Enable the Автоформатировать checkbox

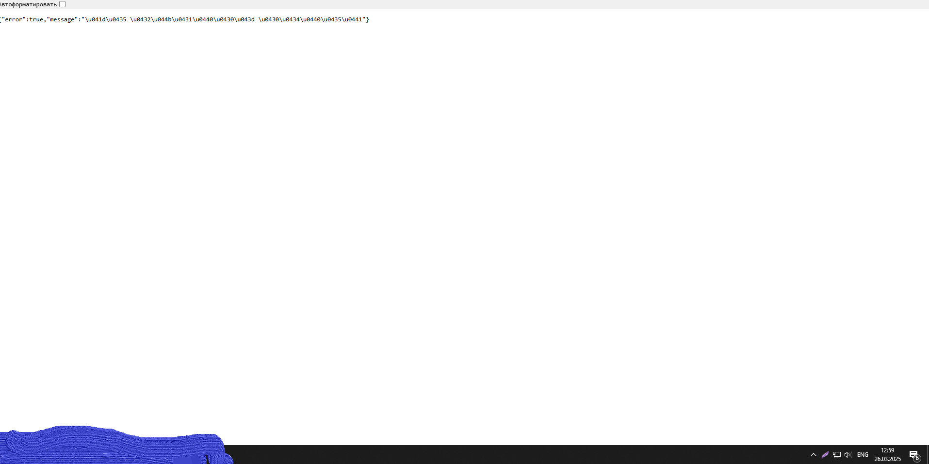point(62,4)
